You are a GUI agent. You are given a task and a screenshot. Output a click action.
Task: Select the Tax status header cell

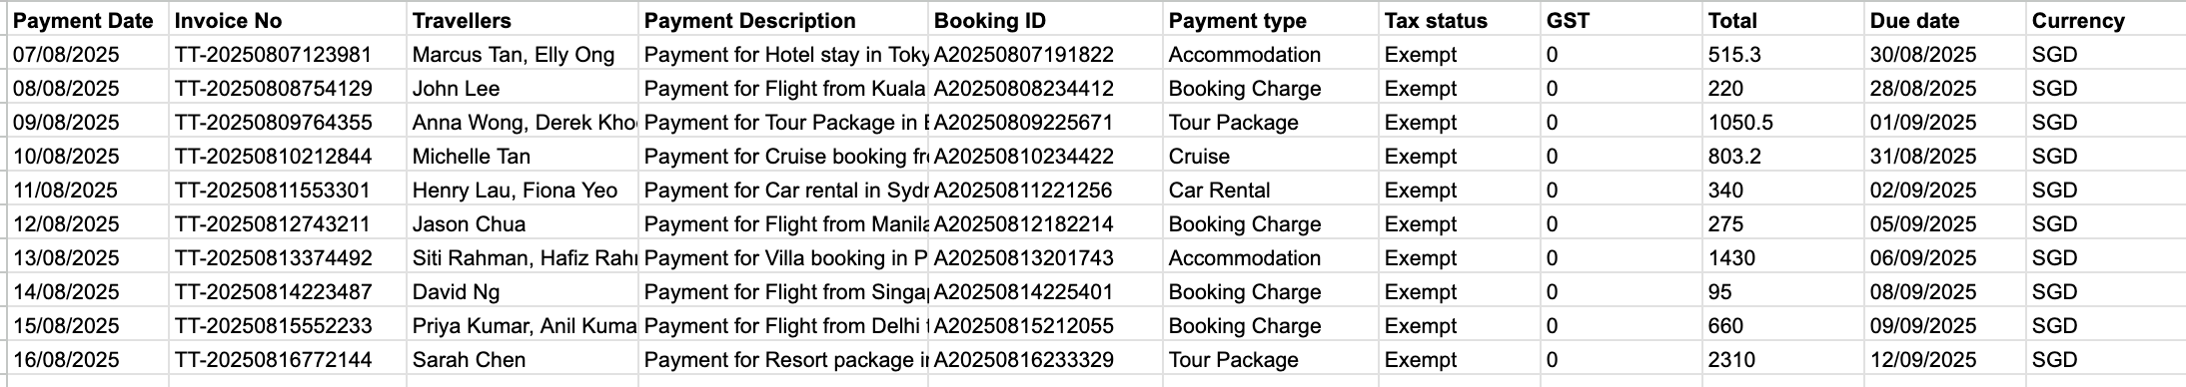point(1460,20)
